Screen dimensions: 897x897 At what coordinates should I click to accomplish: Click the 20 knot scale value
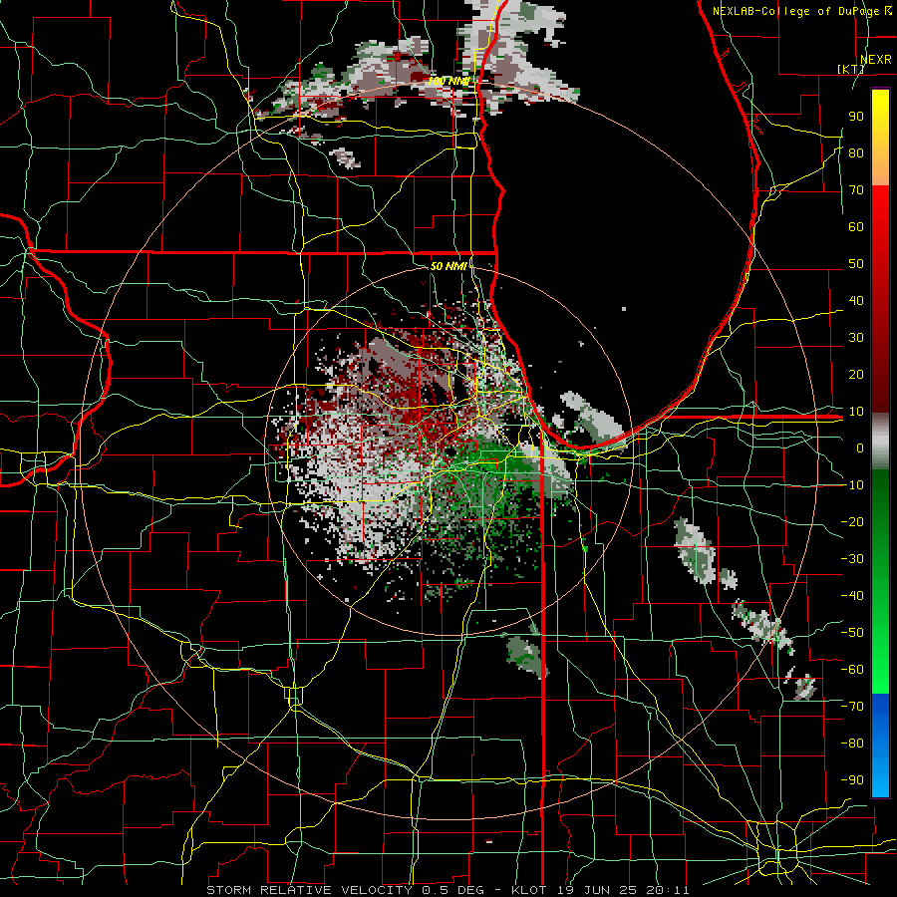[856, 374]
